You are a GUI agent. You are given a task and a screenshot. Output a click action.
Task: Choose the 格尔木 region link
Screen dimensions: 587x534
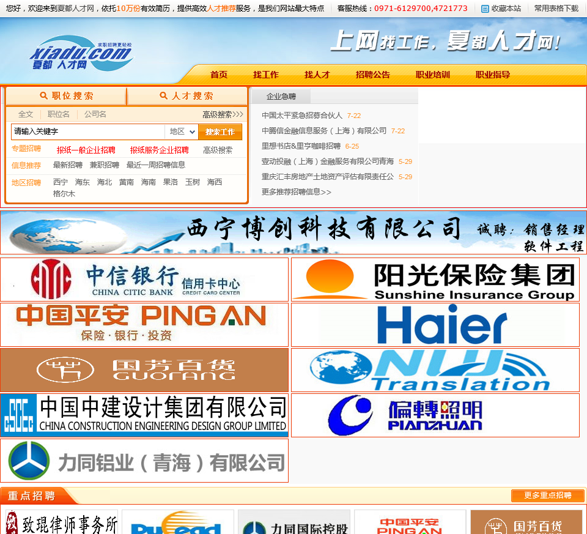coord(64,194)
